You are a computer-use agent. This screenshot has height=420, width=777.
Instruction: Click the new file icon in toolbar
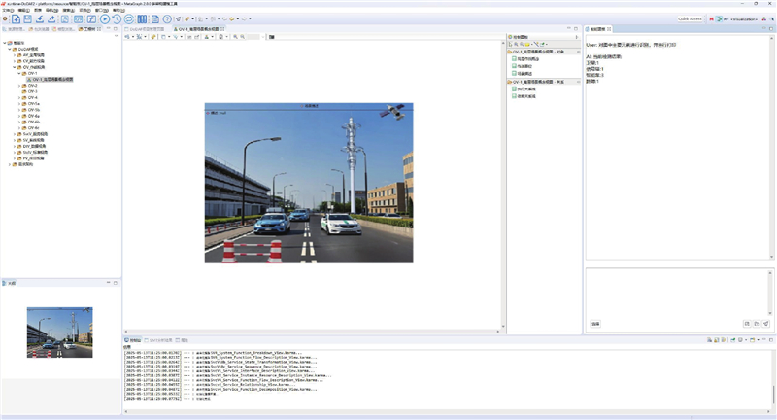pyautogui.click(x=17, y=19)
